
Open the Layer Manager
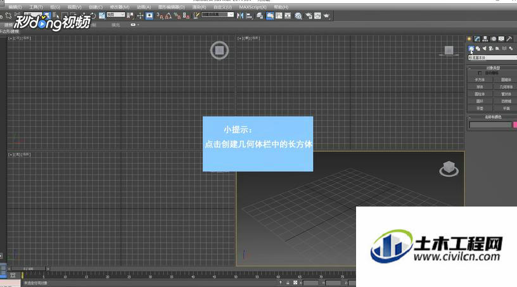260,15
